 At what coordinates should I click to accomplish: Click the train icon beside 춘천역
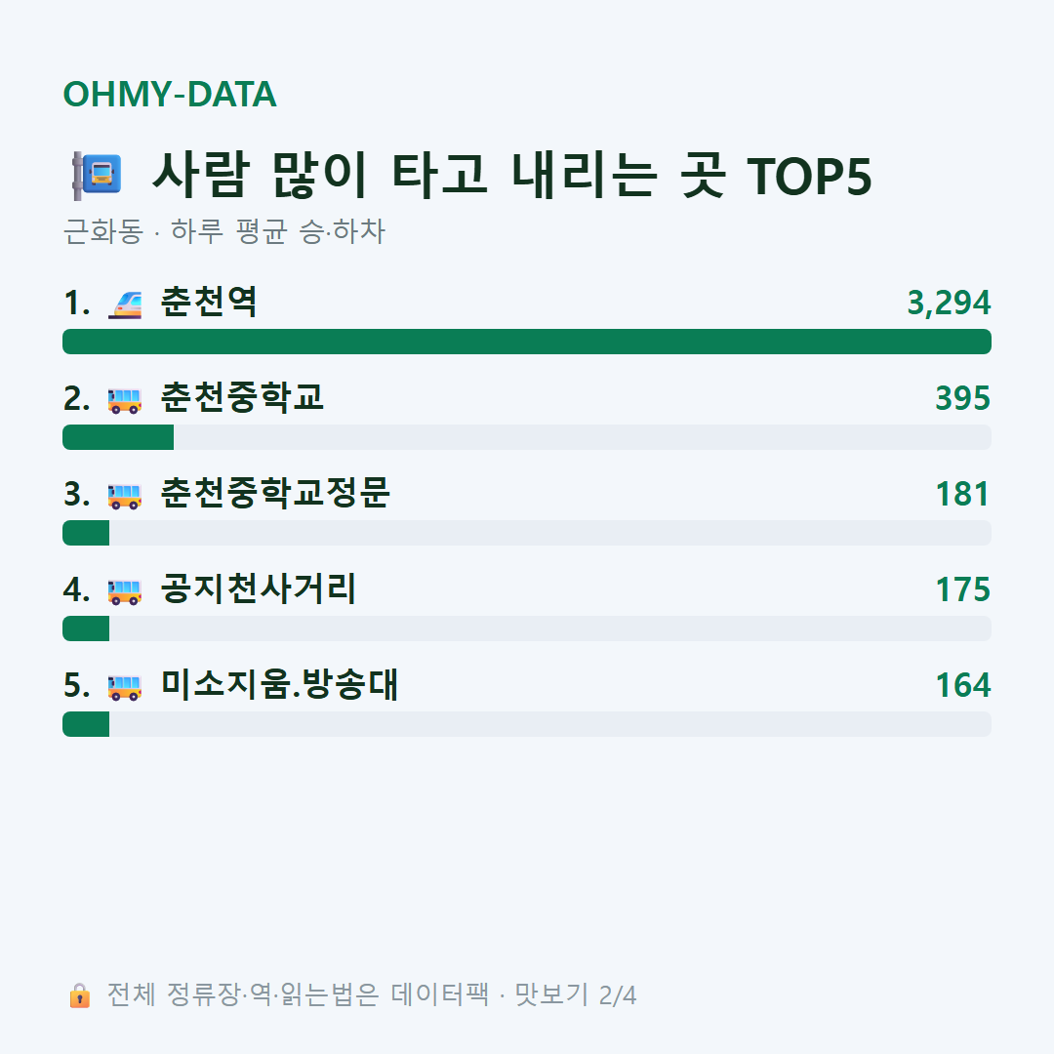(x=125, y=304)
